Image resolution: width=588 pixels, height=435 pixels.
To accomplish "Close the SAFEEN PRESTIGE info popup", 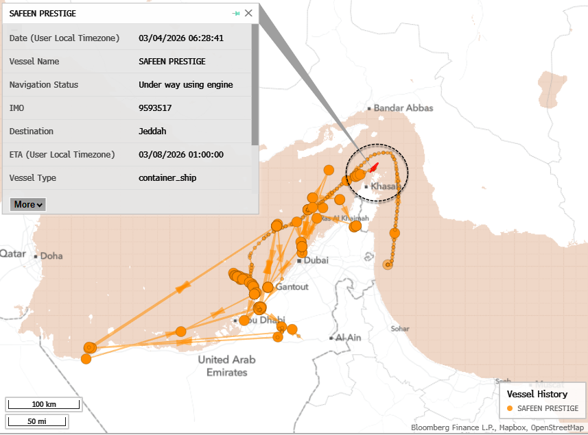I will pos(248,13).
